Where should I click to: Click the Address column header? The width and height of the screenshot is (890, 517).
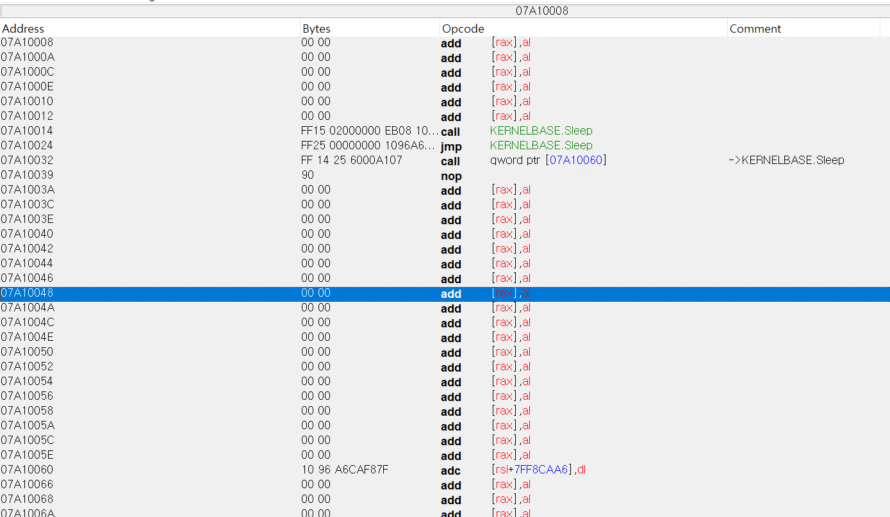pyautogui.click(x=22, y=28)
